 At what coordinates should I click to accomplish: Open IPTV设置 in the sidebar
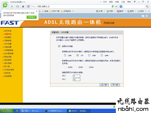click(x=8, y=44)
